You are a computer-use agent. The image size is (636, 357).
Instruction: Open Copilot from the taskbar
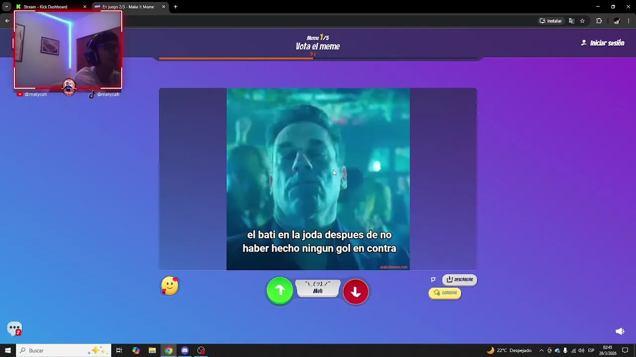[x=136, y=351]
